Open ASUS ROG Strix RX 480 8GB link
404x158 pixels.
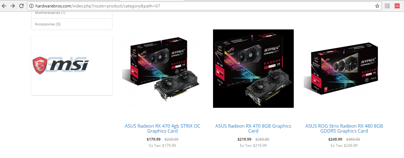pos(344,128)
